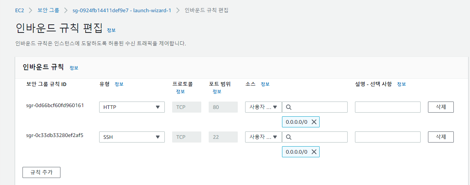Focus description field of HTTP rule
Screen dimensions: 470x185
(388, 107)
